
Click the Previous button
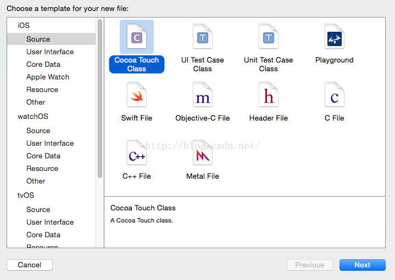click(310, 265)
